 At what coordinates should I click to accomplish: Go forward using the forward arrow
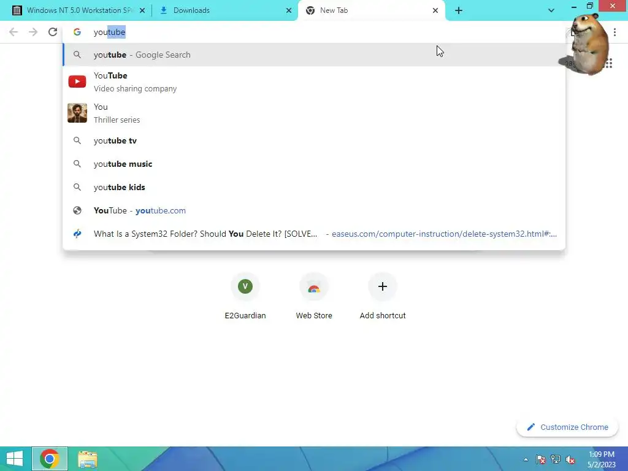[33, 32]
